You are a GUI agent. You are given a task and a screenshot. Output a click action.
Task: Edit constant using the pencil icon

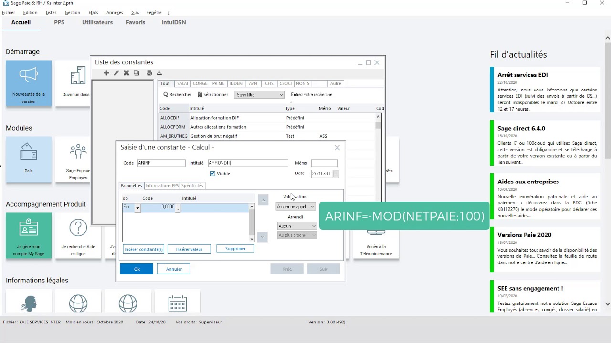[x=116, y=73]
